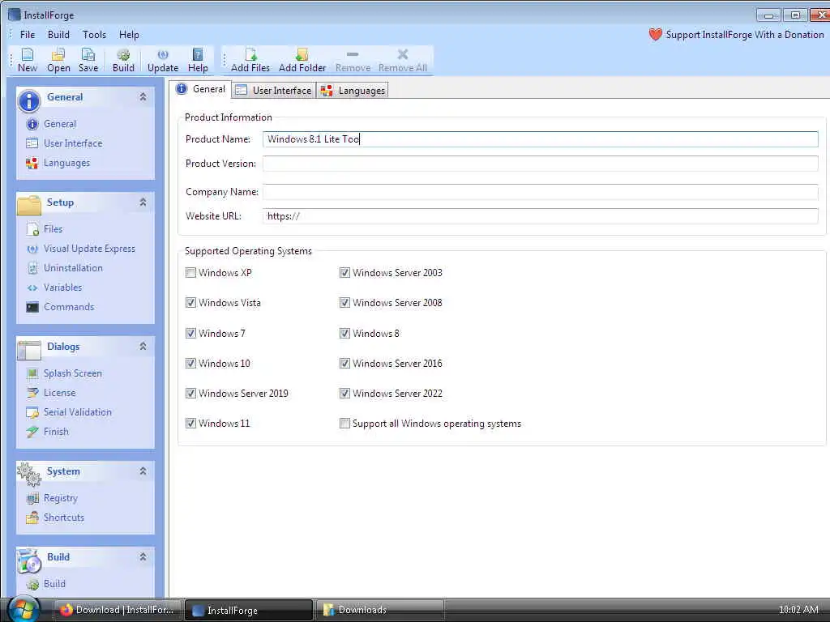Viewport: 830px width, 622px height.
Task: Switch to the Languages tab
Action: 353,91
